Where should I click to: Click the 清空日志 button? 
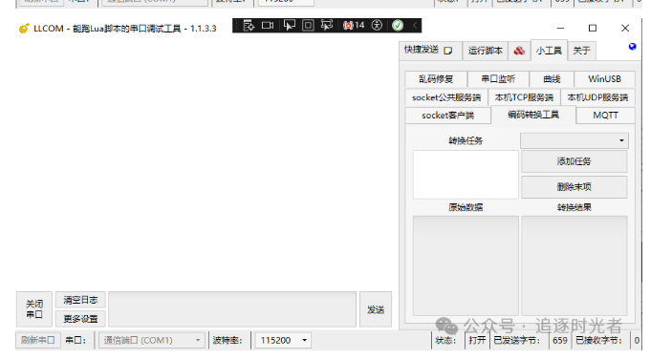click(x=80, y=300)
